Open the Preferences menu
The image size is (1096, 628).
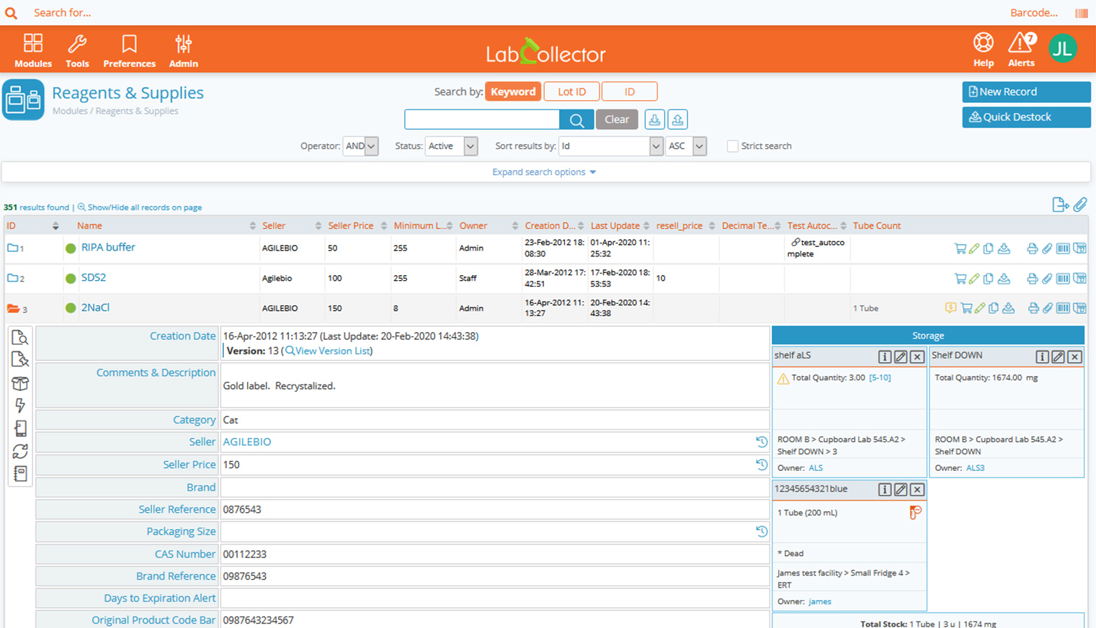pos(129,50)
